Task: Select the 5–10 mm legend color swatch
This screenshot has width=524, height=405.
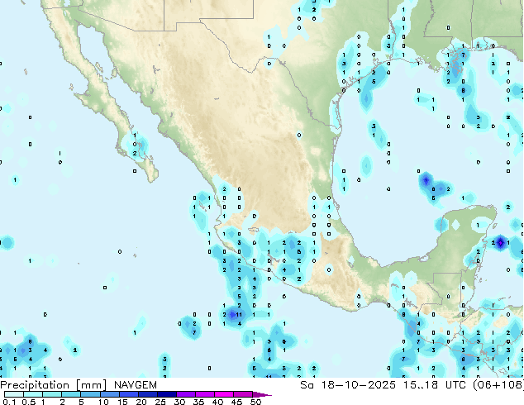Action: pyautogui.click(x=90, y=394)
